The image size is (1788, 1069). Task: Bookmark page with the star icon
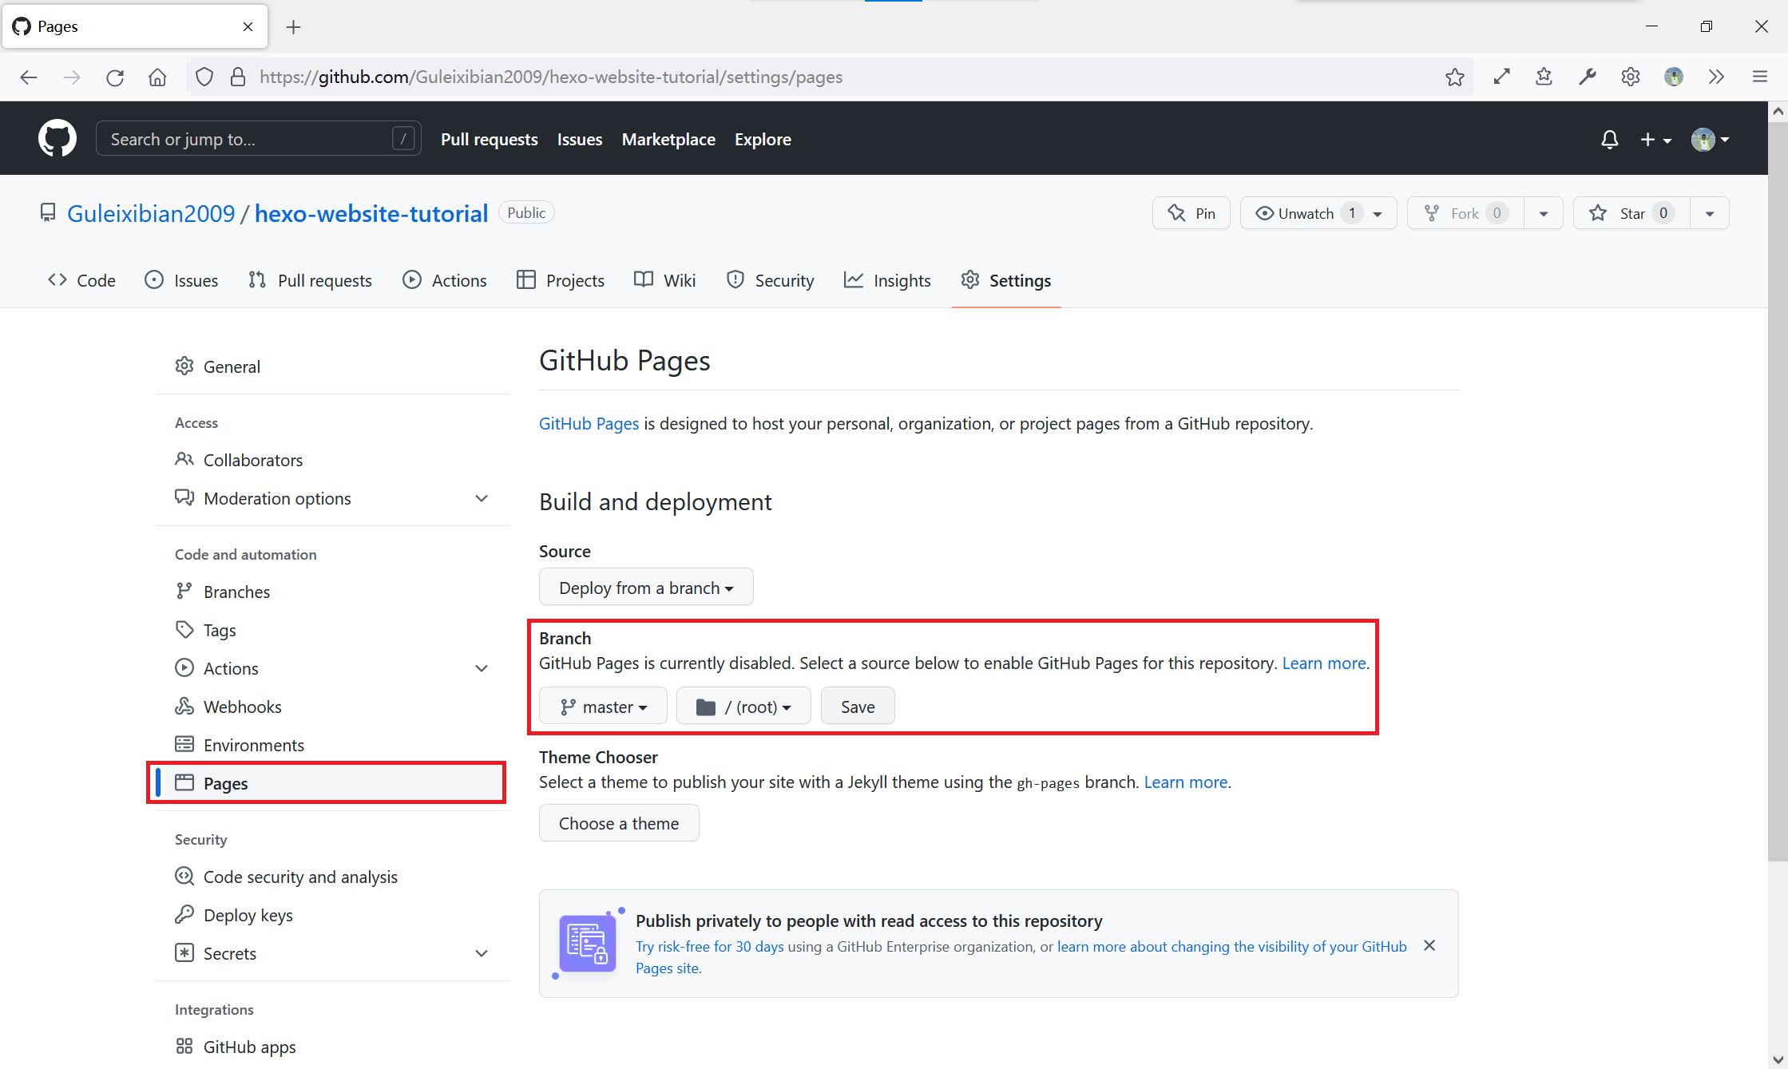[1454, 77]
